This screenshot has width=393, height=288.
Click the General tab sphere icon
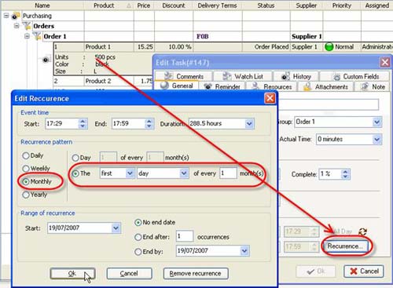coord(164,86)
